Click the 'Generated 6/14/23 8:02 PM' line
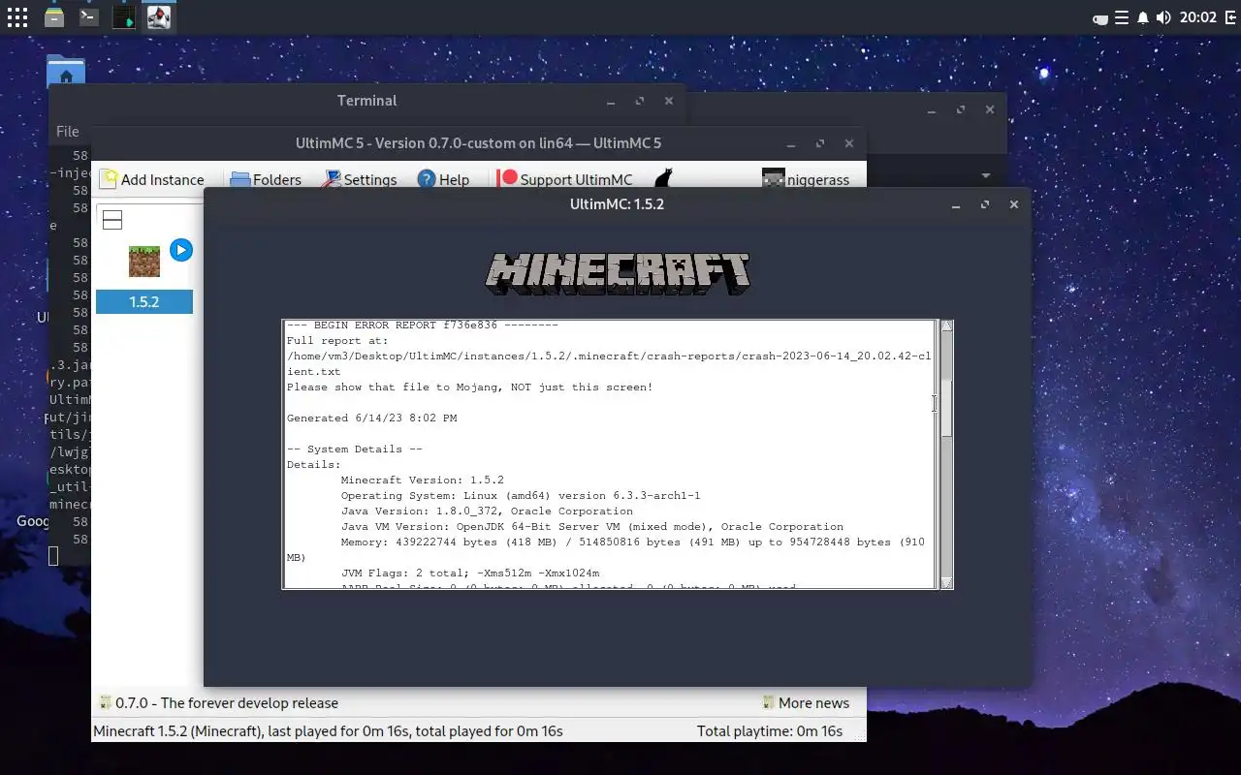 click(371, 418)
